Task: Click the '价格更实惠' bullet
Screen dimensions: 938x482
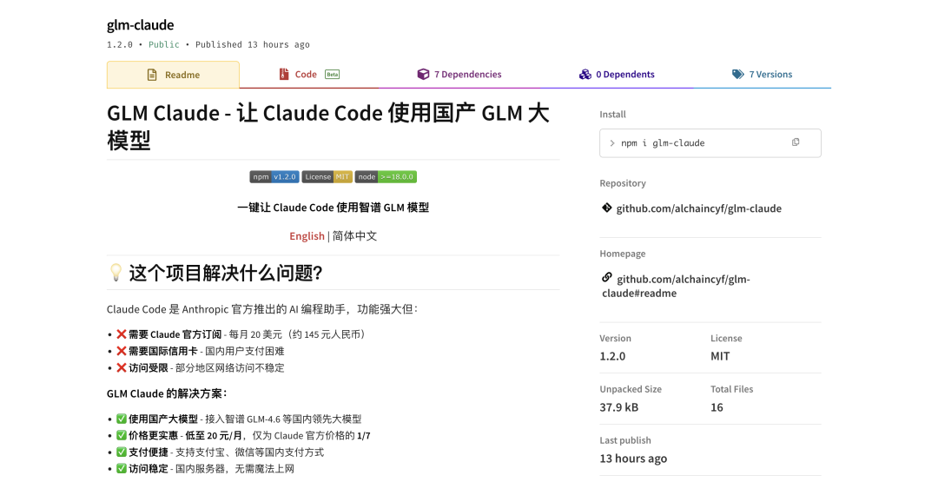Action: pos(243,435)
